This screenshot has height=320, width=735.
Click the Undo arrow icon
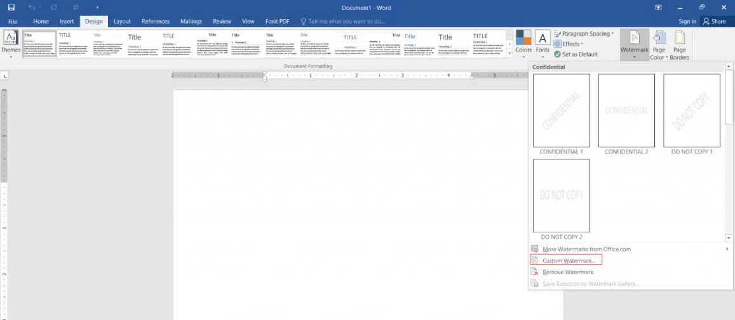tap(32, 8)
